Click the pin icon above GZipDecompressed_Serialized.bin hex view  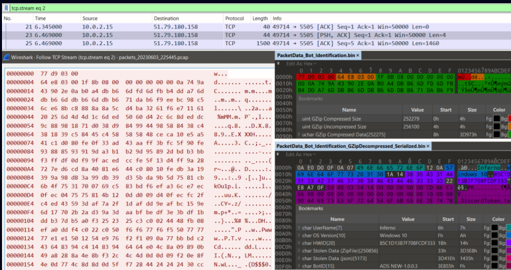[x=279, y=155]
